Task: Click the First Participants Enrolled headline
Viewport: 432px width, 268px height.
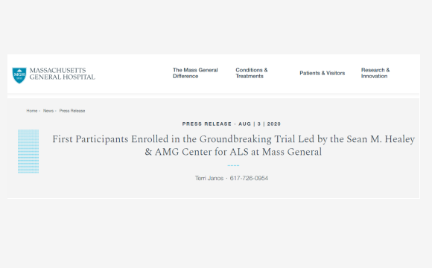Action: click(233, 145)
